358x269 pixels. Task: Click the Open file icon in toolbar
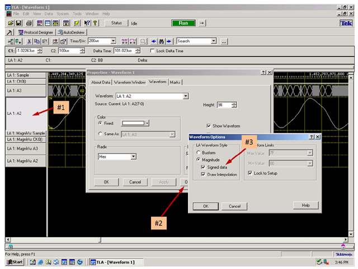10,23
